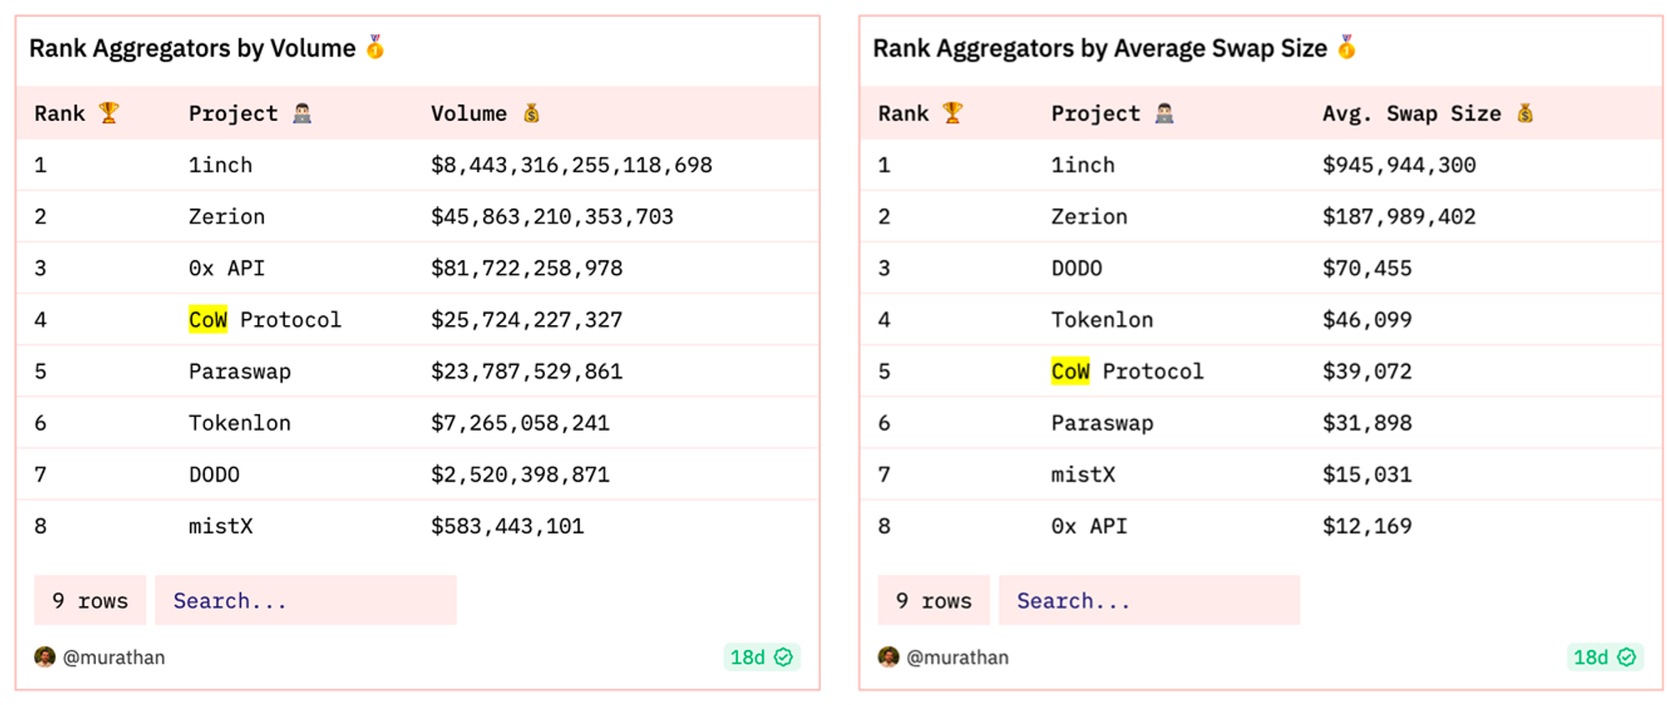Viewport: 1667px width, 705px height.
Task: Click person icon beside Project in right table
Action: (1164, 113)
